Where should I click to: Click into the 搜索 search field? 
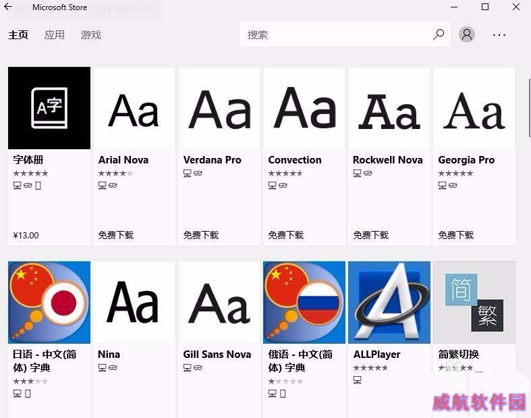click(345, 34)
